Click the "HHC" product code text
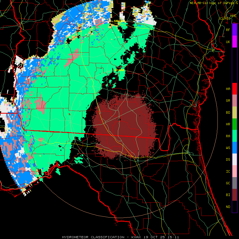The height and width of the screenshot is (239, 239). (233, 16)
